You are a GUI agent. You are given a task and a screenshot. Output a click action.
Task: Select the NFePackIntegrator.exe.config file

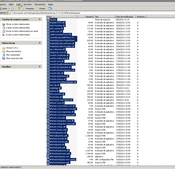pos(62,159)
